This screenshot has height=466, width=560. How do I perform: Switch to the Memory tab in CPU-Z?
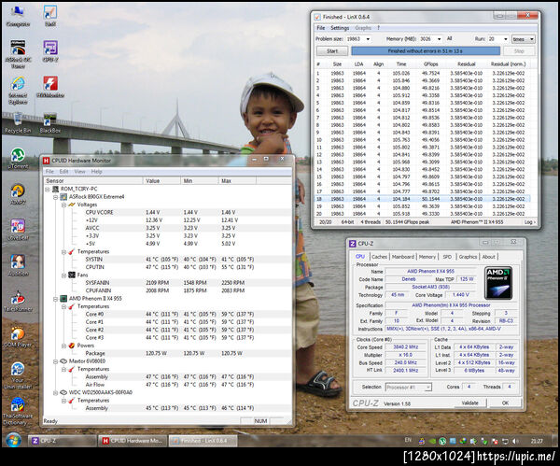point(427,257)
